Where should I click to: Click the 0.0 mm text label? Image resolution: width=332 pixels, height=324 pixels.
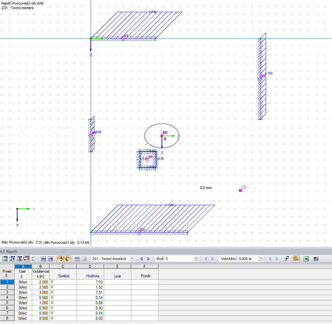tap(206, 188)
